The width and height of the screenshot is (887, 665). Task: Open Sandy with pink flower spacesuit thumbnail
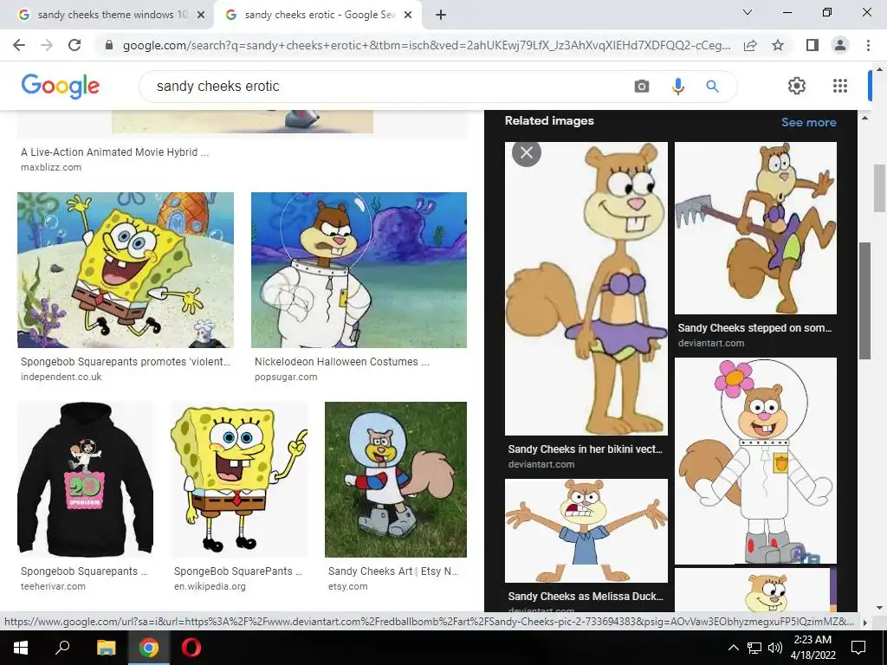(755, 461)
